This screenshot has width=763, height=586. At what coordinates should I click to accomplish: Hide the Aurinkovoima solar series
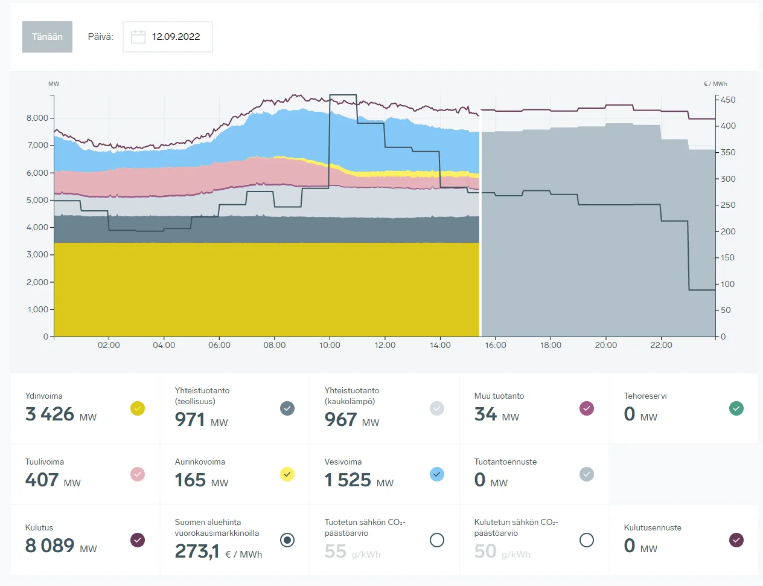pyautogui.click(x=287, y=474)
